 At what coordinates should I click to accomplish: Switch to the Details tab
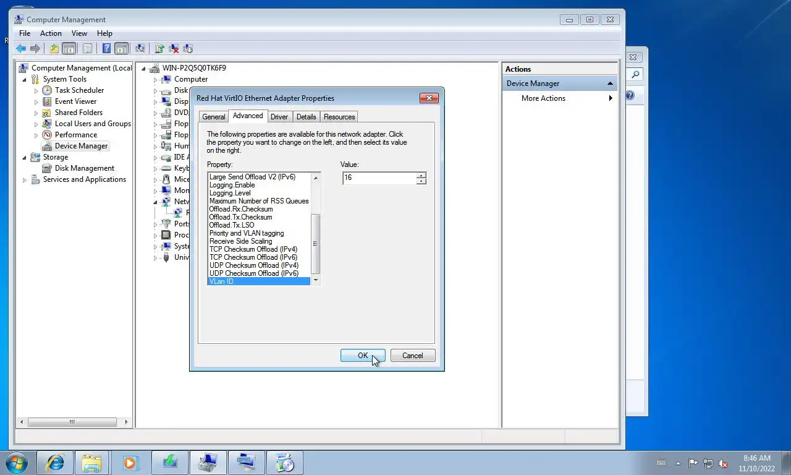click(x=306, y=117)
